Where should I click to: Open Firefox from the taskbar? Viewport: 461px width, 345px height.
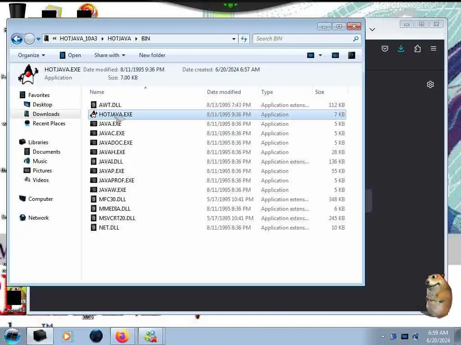122,336
